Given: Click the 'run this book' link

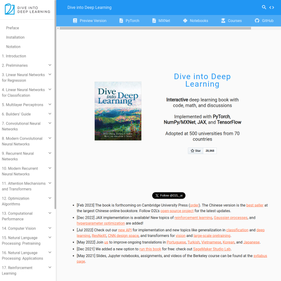Looking at the screenshot, I should coord(150,249).
